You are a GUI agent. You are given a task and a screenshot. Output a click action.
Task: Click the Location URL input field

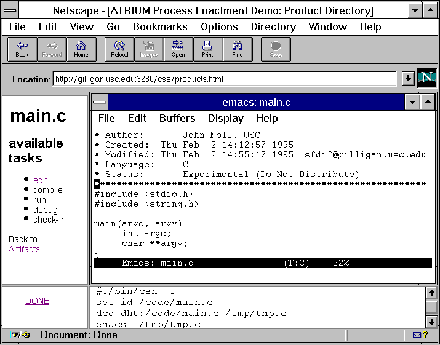(x=224, y=79)
